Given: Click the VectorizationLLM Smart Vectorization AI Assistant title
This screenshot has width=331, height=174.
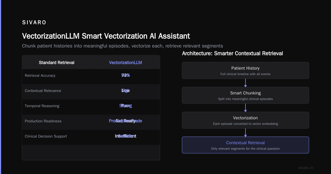Looking at the screenshot, I should coord(106,36).
